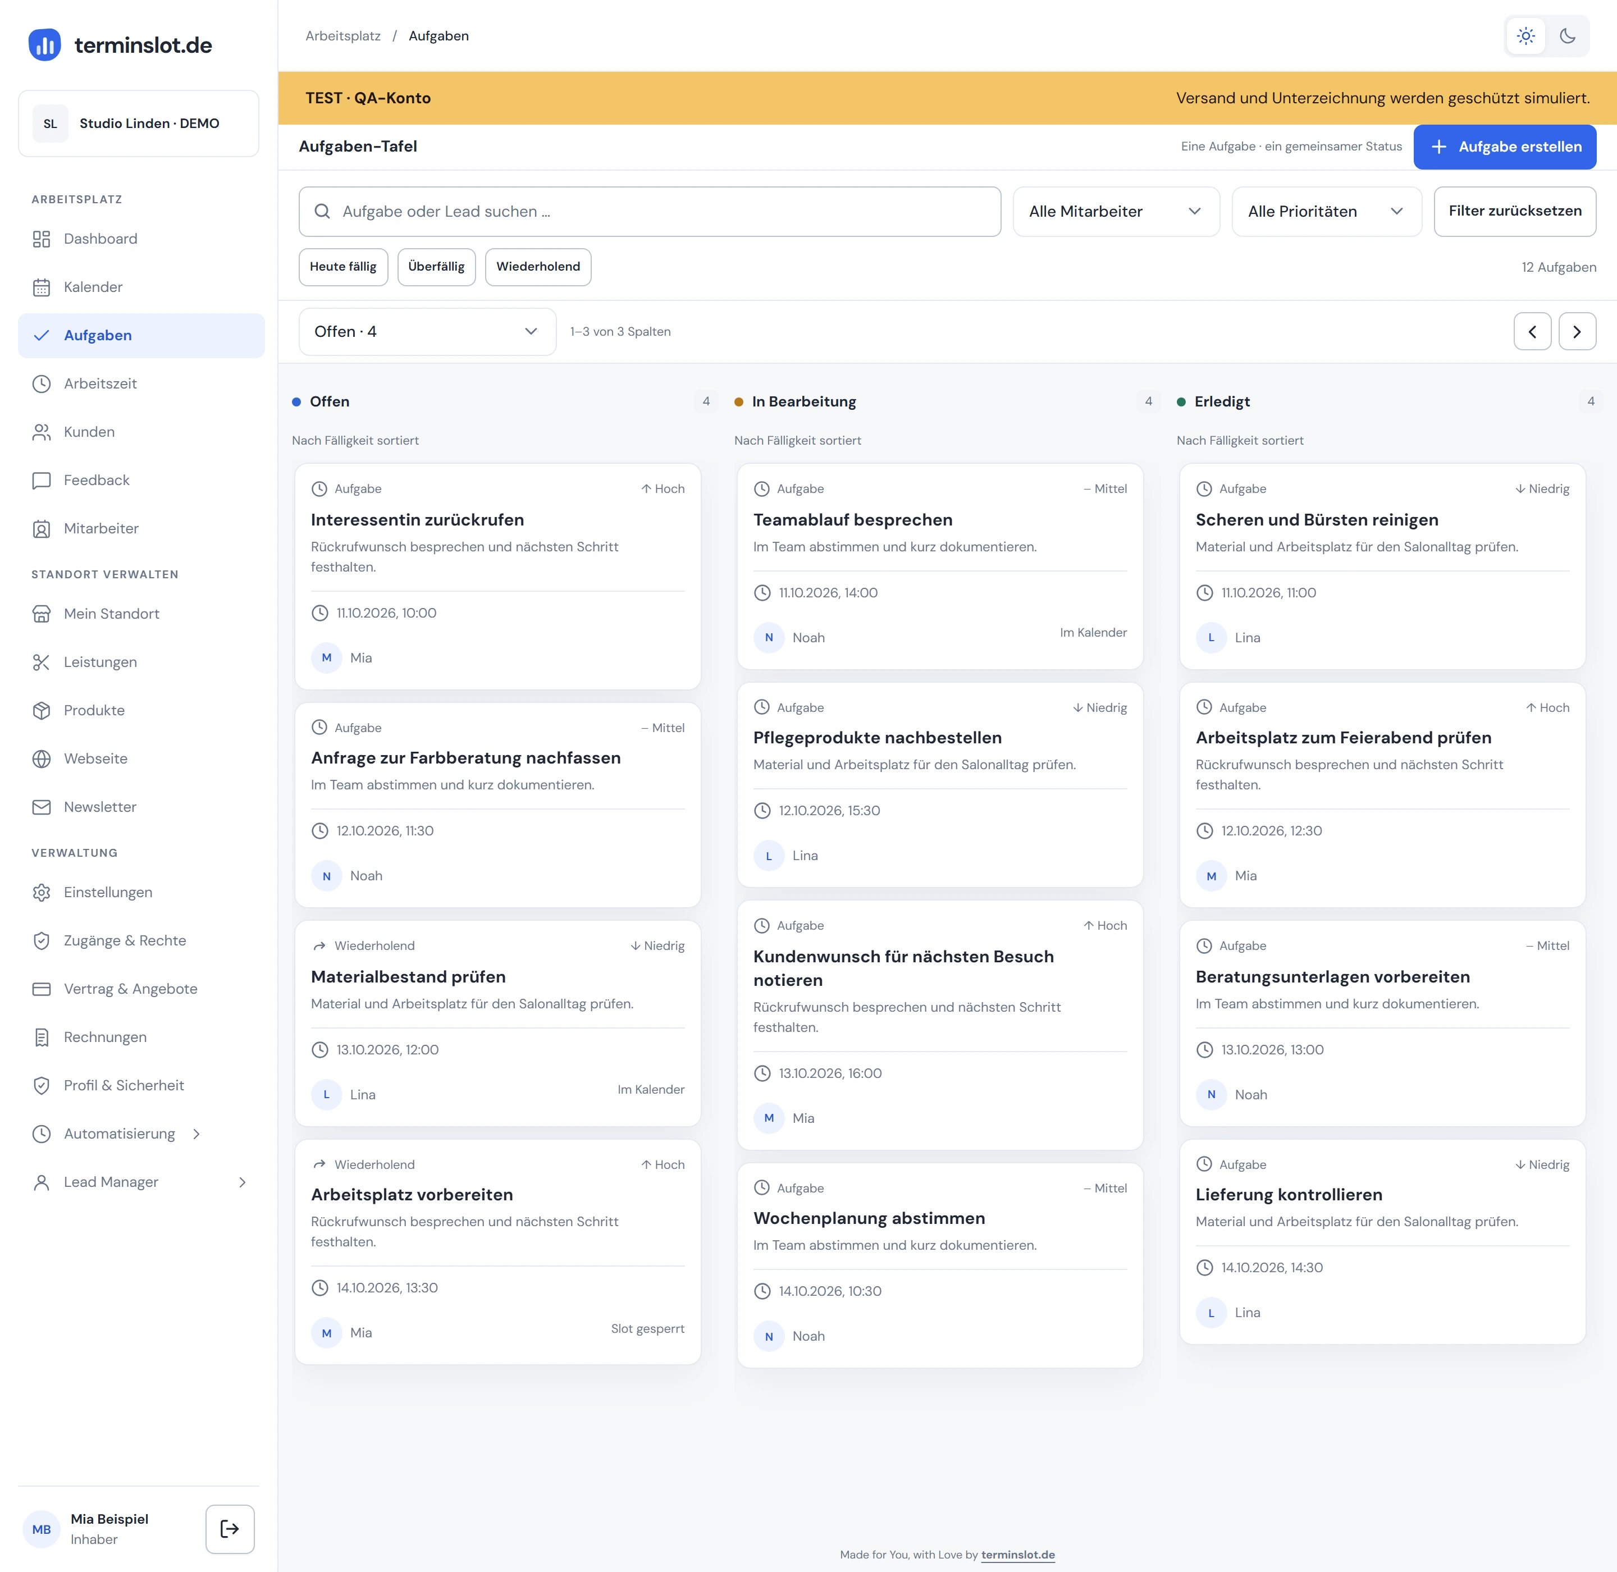Open the Lieferung kontrollieren task card

[x=1382, y=1242]
